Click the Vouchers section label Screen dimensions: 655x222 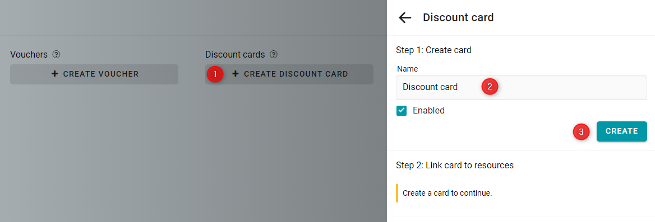point(29,55)
